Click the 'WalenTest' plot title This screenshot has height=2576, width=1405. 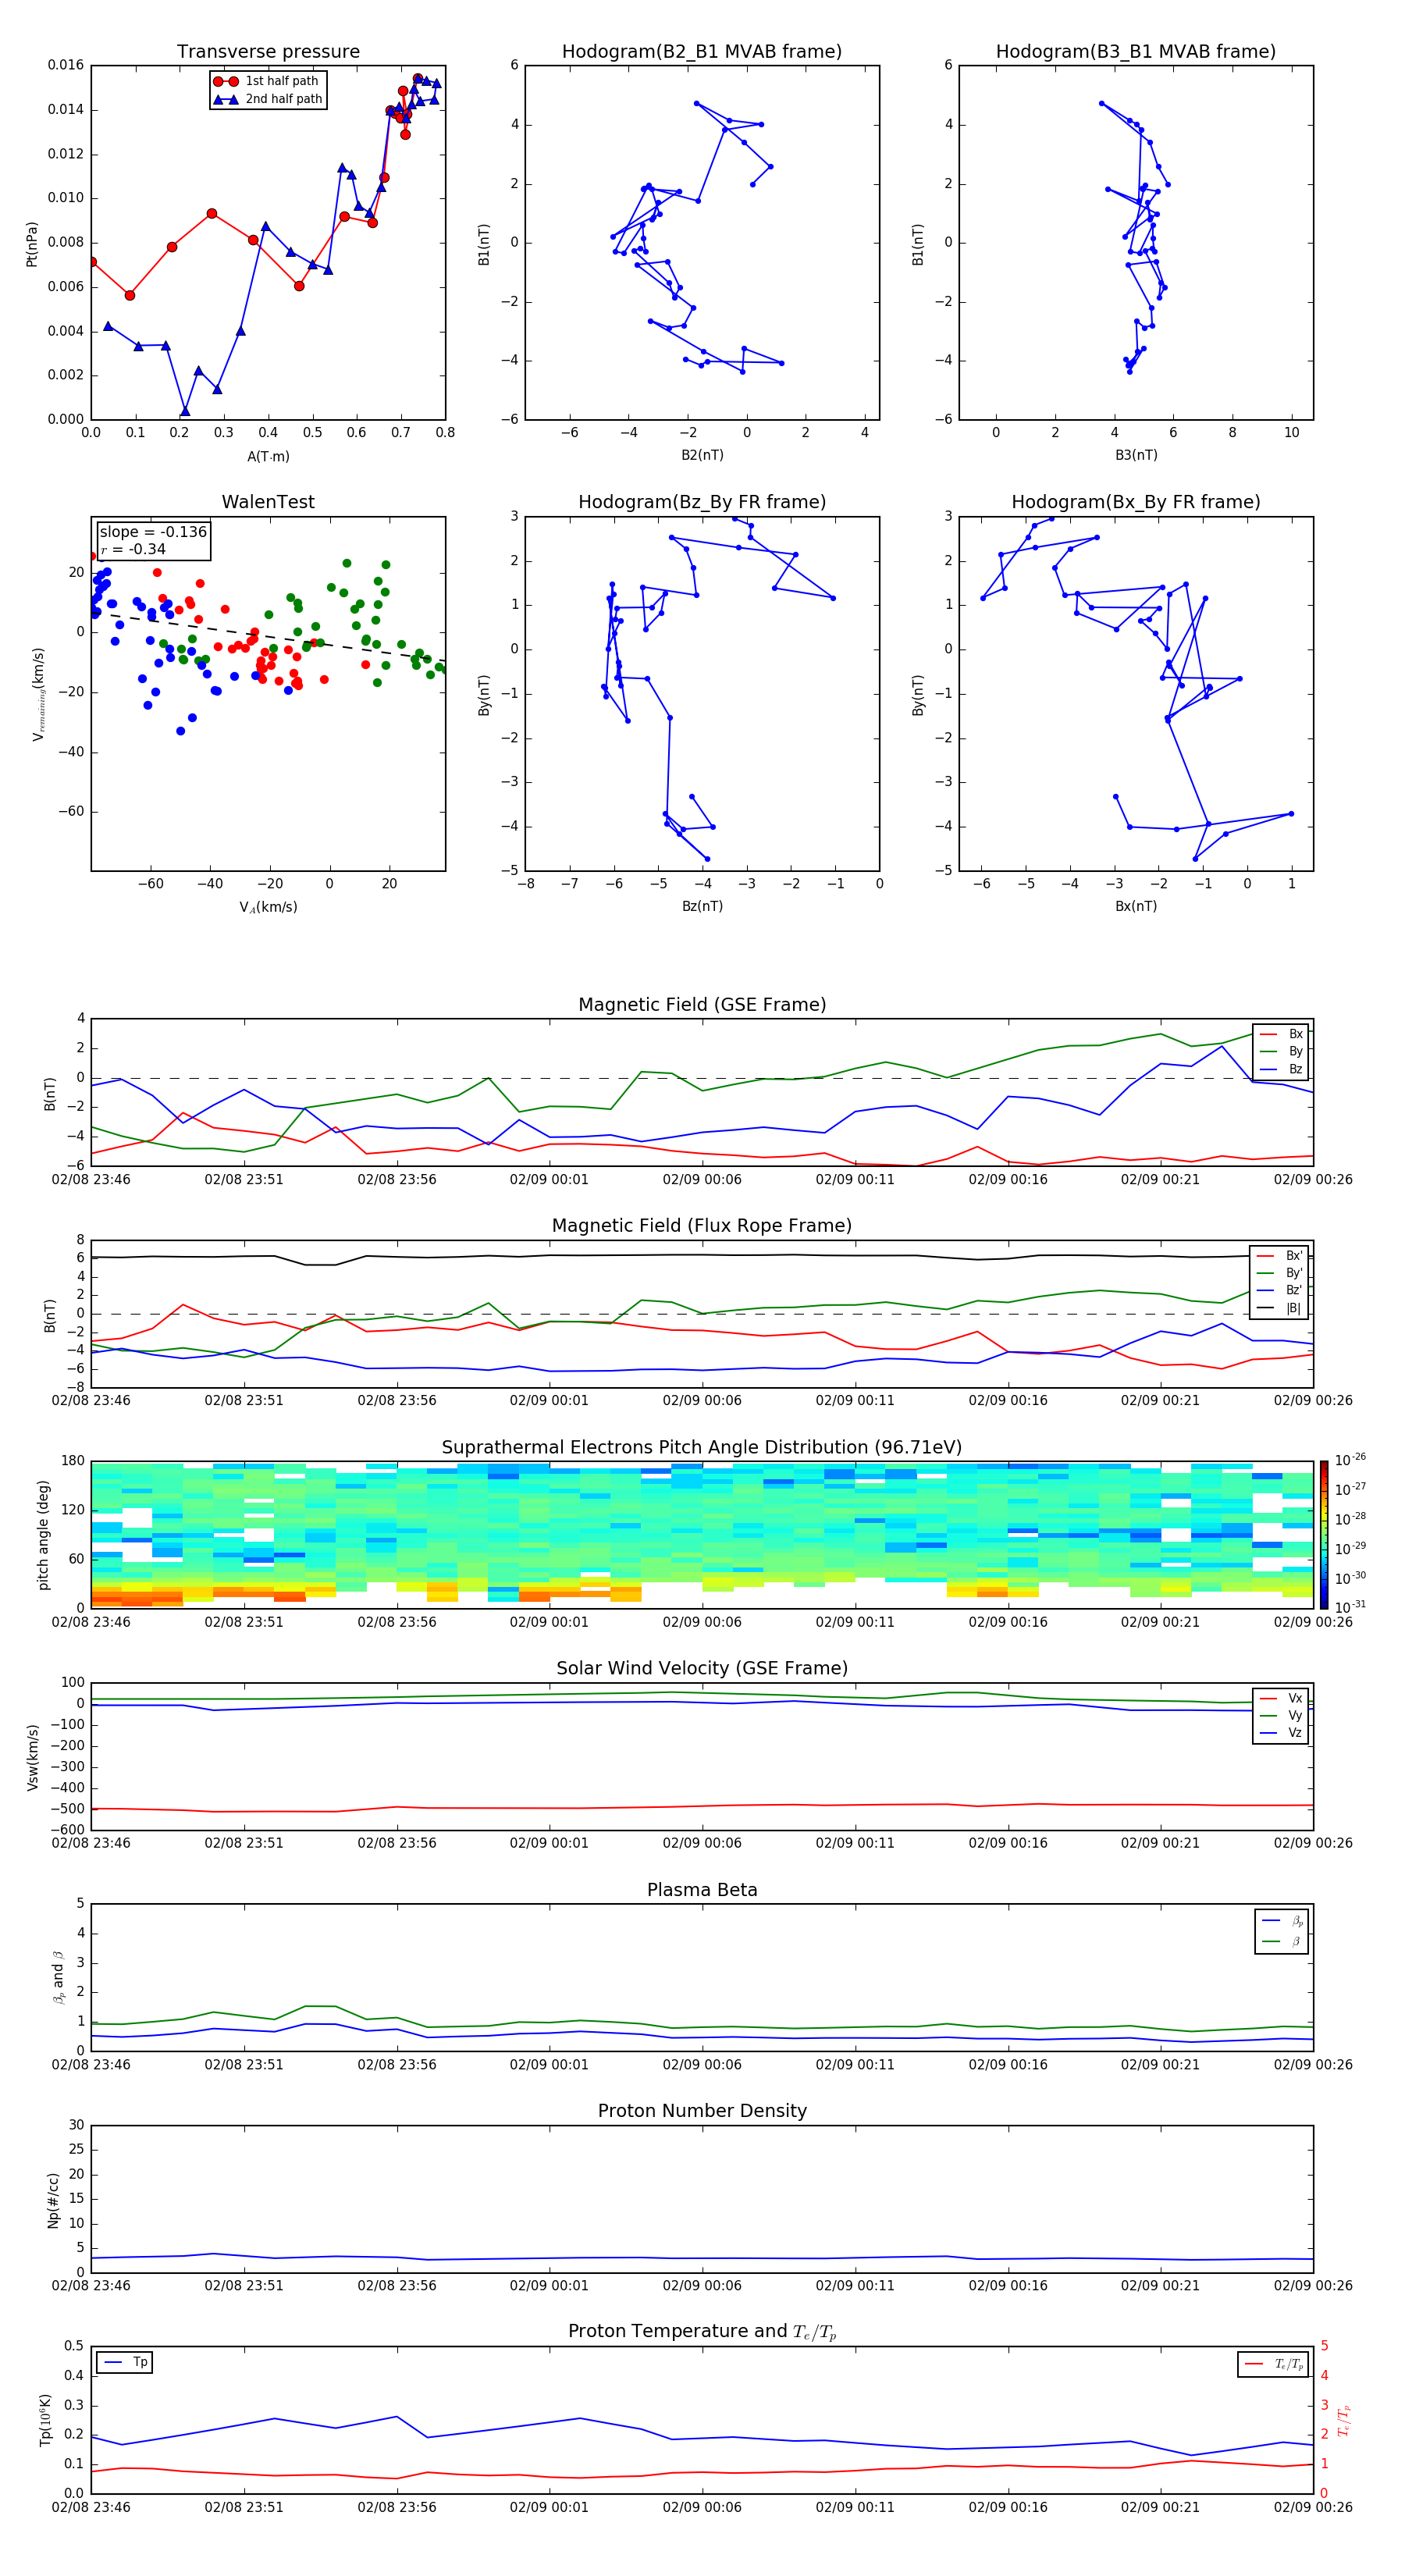(268, 502)
